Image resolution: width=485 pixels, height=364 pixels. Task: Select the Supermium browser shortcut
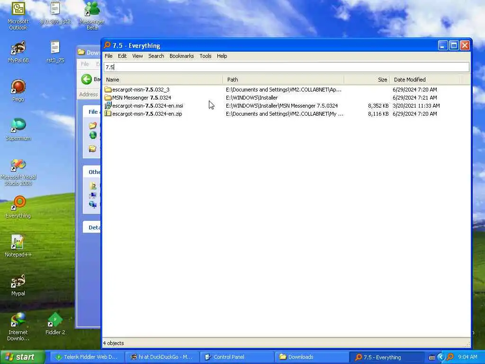[x=18, y=129]
